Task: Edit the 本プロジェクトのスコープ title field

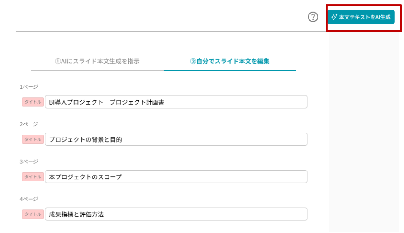Action: (x=176, y=177)
